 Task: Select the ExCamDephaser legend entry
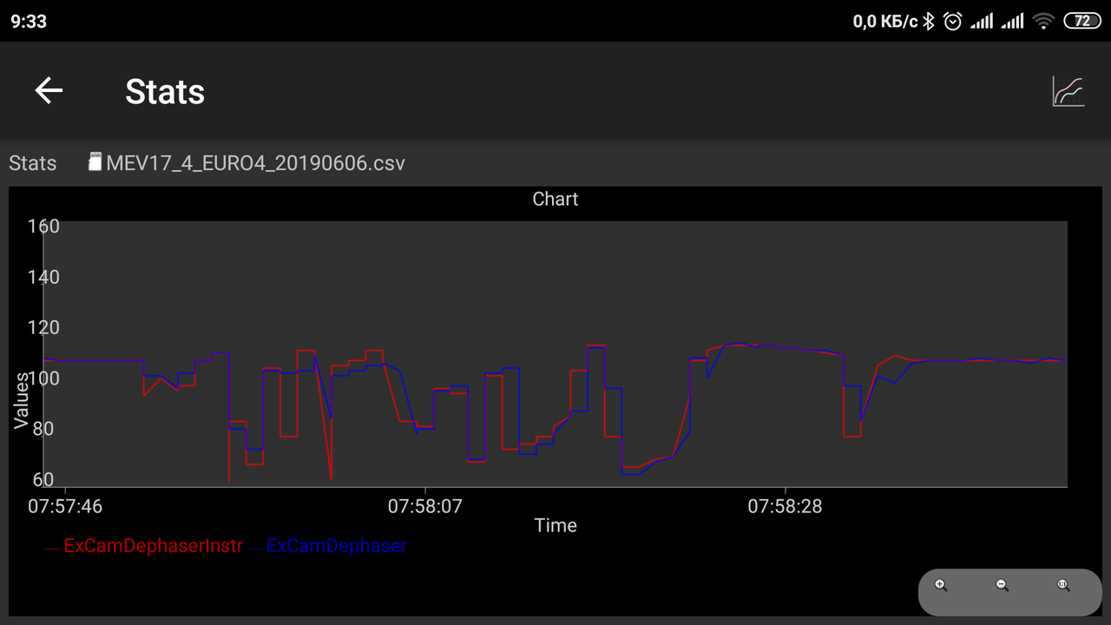337,546
